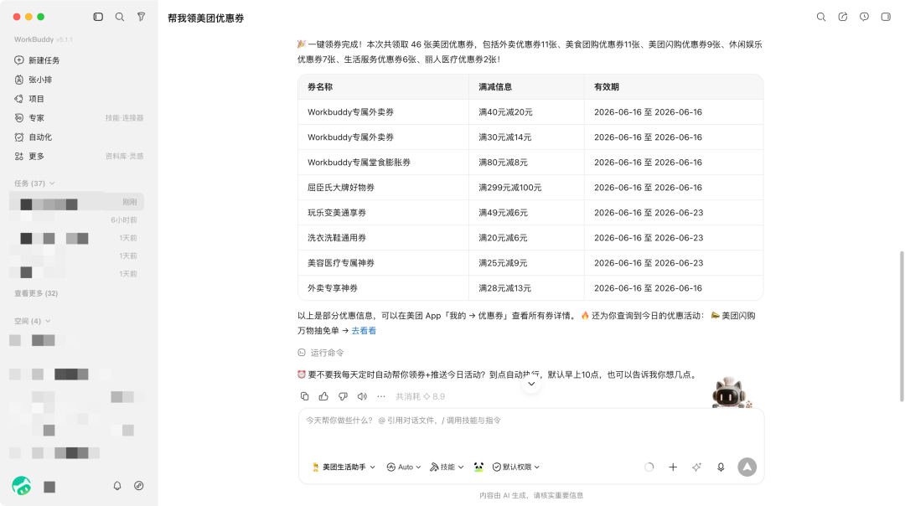Screen dimensions: 905x506
Task: Click the 共消耗 8.9 usage text
Action: pos(420,396)
